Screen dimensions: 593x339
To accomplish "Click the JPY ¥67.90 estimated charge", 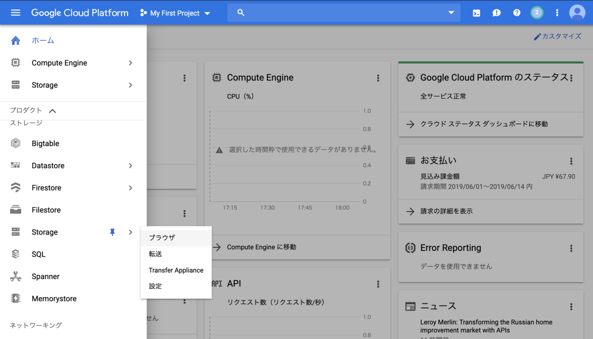I will [x=558, y=176].
